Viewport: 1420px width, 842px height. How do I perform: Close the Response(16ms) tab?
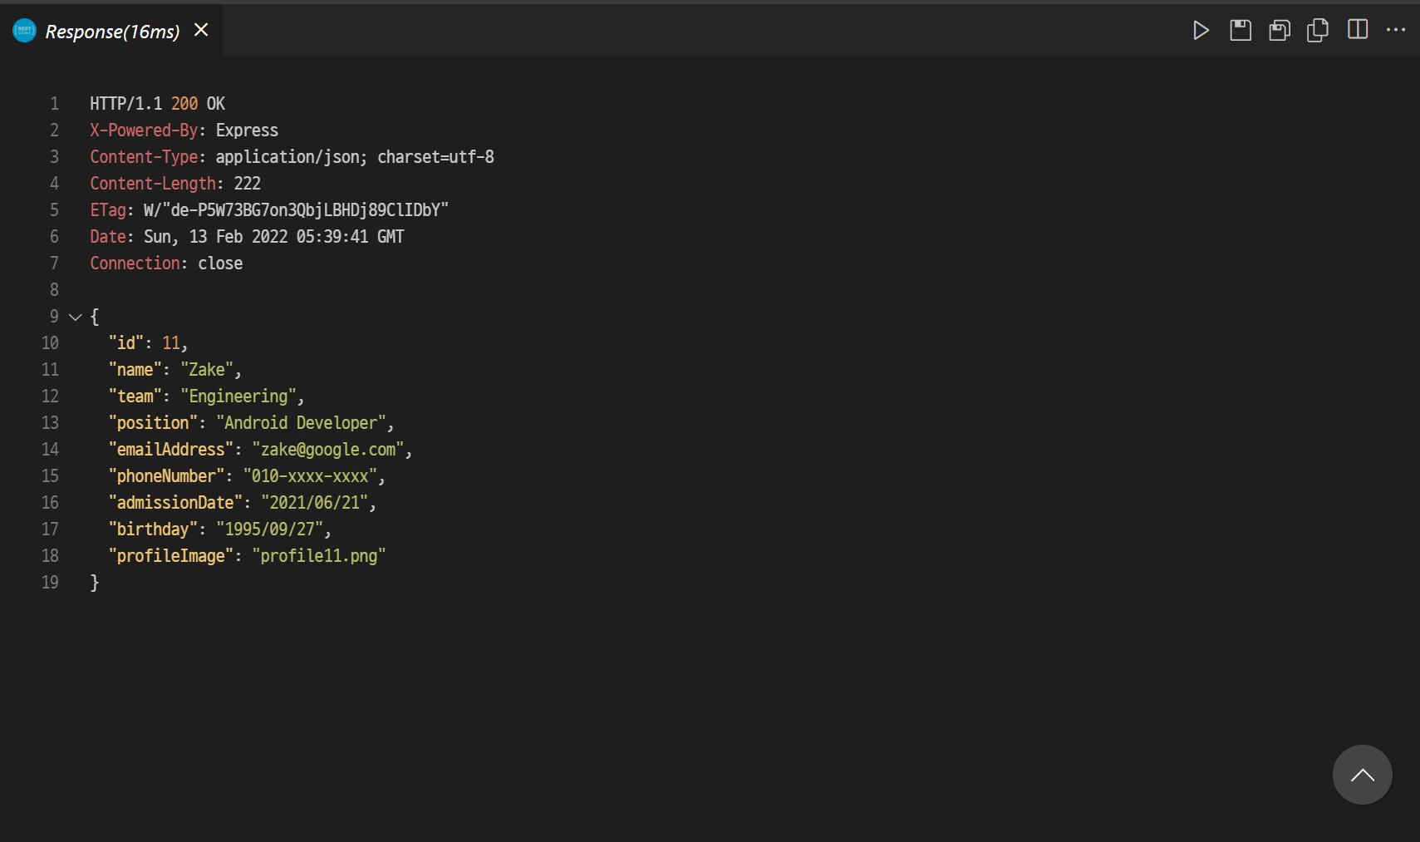pyautogui.click(x=201, y=30)
